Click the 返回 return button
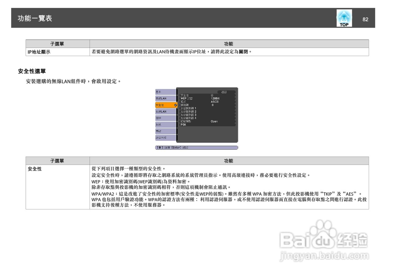The height and width of the screenshot is (278, 393). [224, 92]
